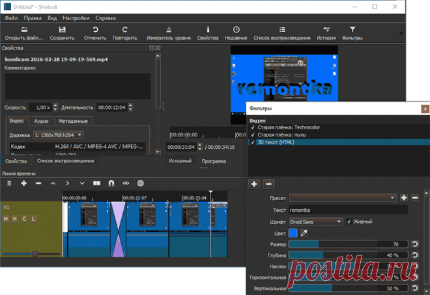Click the Open File toolbar icon

click(24, 29)
